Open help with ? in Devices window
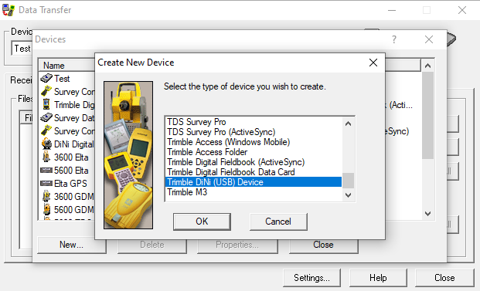Image resolution: width=480 pixels, height=291 pixels. click(394, 39)
